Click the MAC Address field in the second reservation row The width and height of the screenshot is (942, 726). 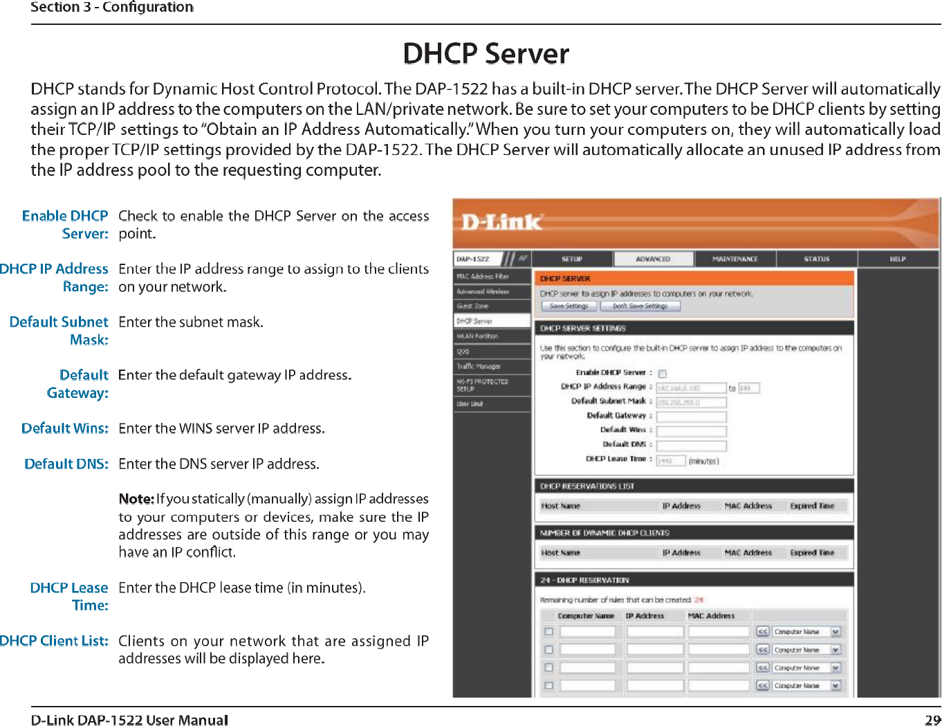(x=719, y=650)
